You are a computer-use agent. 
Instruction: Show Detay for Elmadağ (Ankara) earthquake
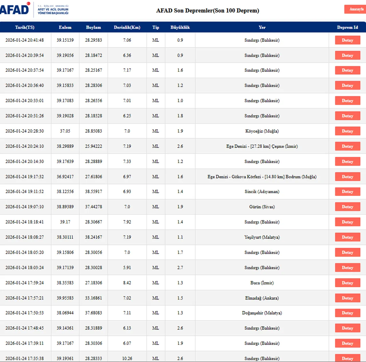click(347, 298)
